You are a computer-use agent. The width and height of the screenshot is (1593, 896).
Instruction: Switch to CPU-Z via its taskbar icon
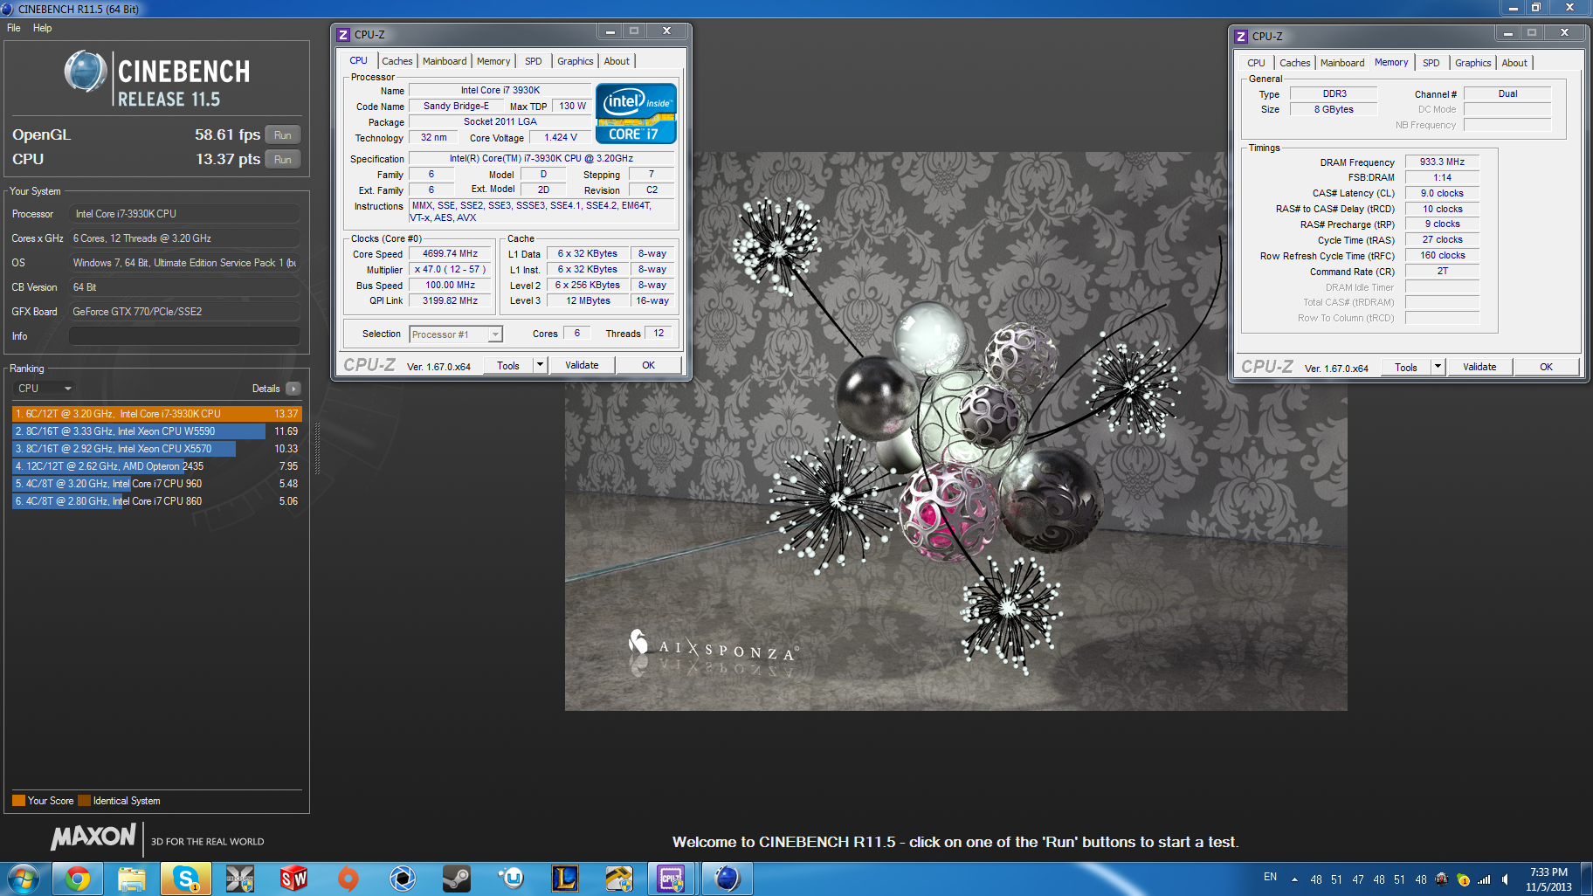(672, 879)
